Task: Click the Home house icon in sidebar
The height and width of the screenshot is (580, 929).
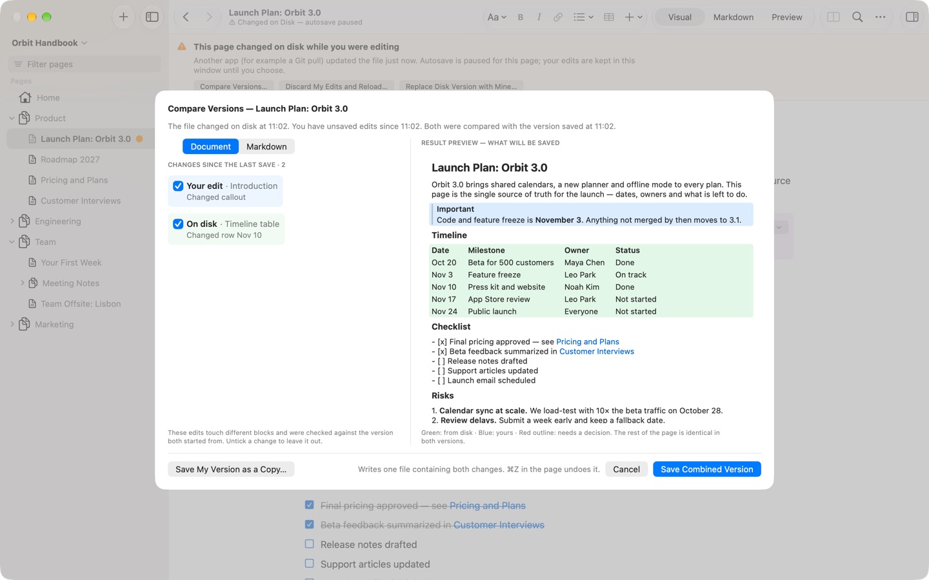Action: coord(25,97)
